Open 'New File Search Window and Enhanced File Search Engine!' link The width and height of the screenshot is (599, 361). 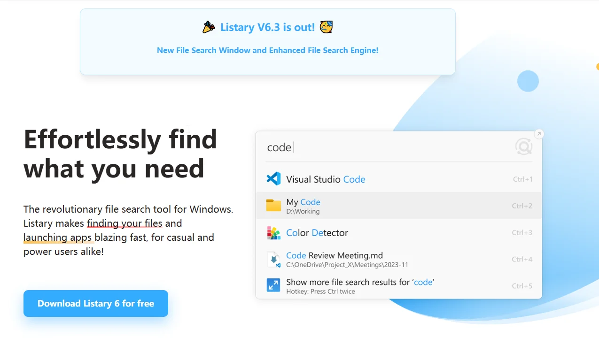click(267, 50)
